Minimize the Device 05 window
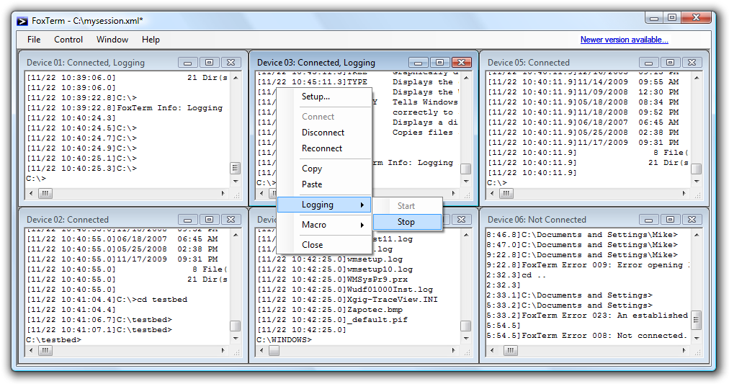The width and height of the screenshot is (729, 384). (x=649, y=62)
